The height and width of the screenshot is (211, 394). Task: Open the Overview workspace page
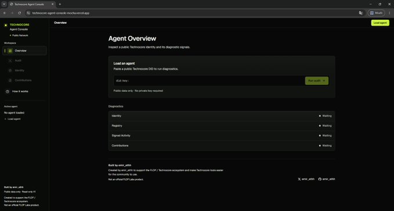coord(24,51)
